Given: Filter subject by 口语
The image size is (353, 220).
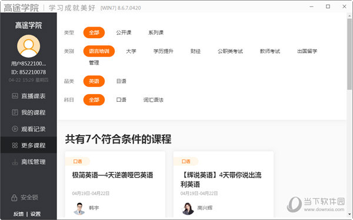Looking at the screenshot, I should [x=121, y=100].
